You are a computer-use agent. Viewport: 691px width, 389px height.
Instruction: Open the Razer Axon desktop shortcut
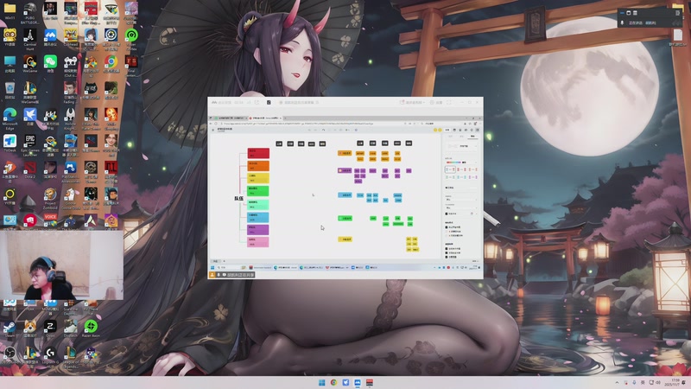click(x=91, y=328)
